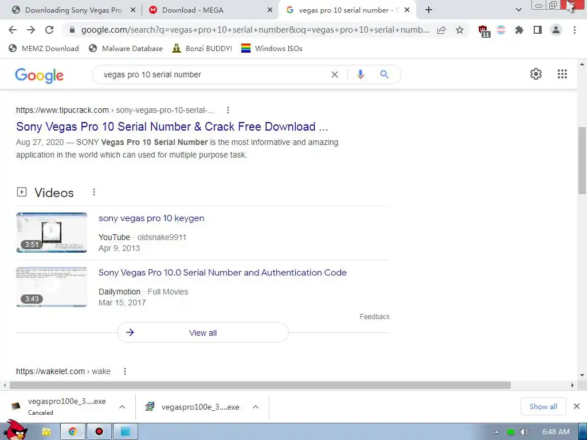This screenshot has width=587, height=440.
Task: Expand options for second vegaspro100e download
Action: (256, 407)
